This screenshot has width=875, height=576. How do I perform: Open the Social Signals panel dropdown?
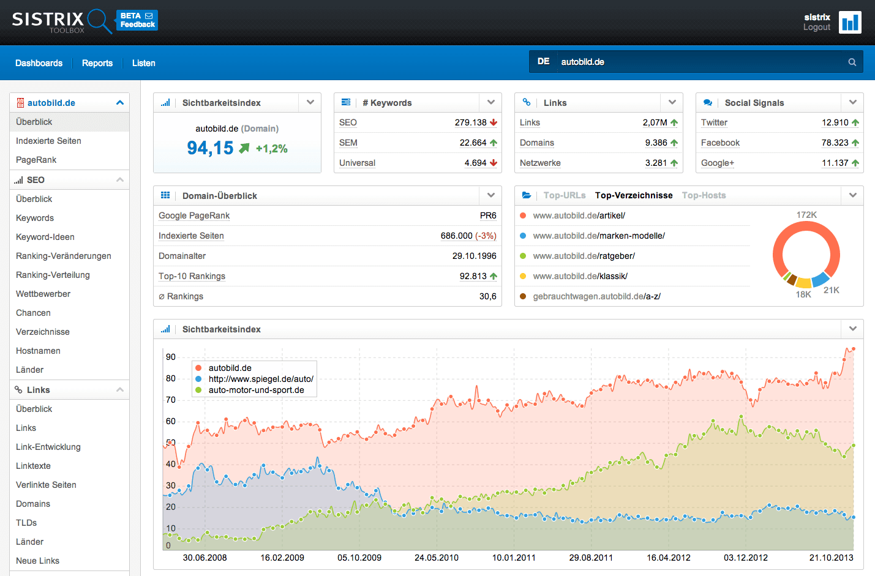(x=852, y=102)
